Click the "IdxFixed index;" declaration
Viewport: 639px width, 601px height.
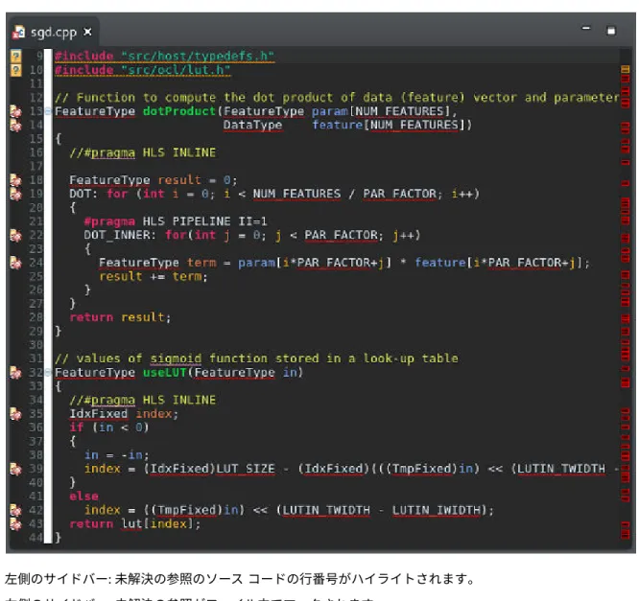click(x=124, y=414)
